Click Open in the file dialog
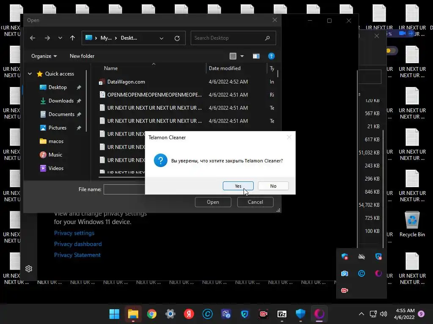 (213, 202)
